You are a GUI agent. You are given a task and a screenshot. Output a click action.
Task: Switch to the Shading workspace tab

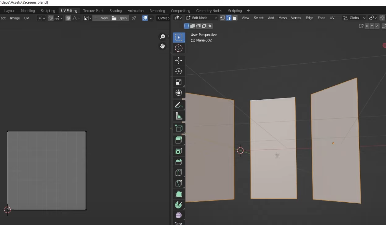click(x=115, y=11)
